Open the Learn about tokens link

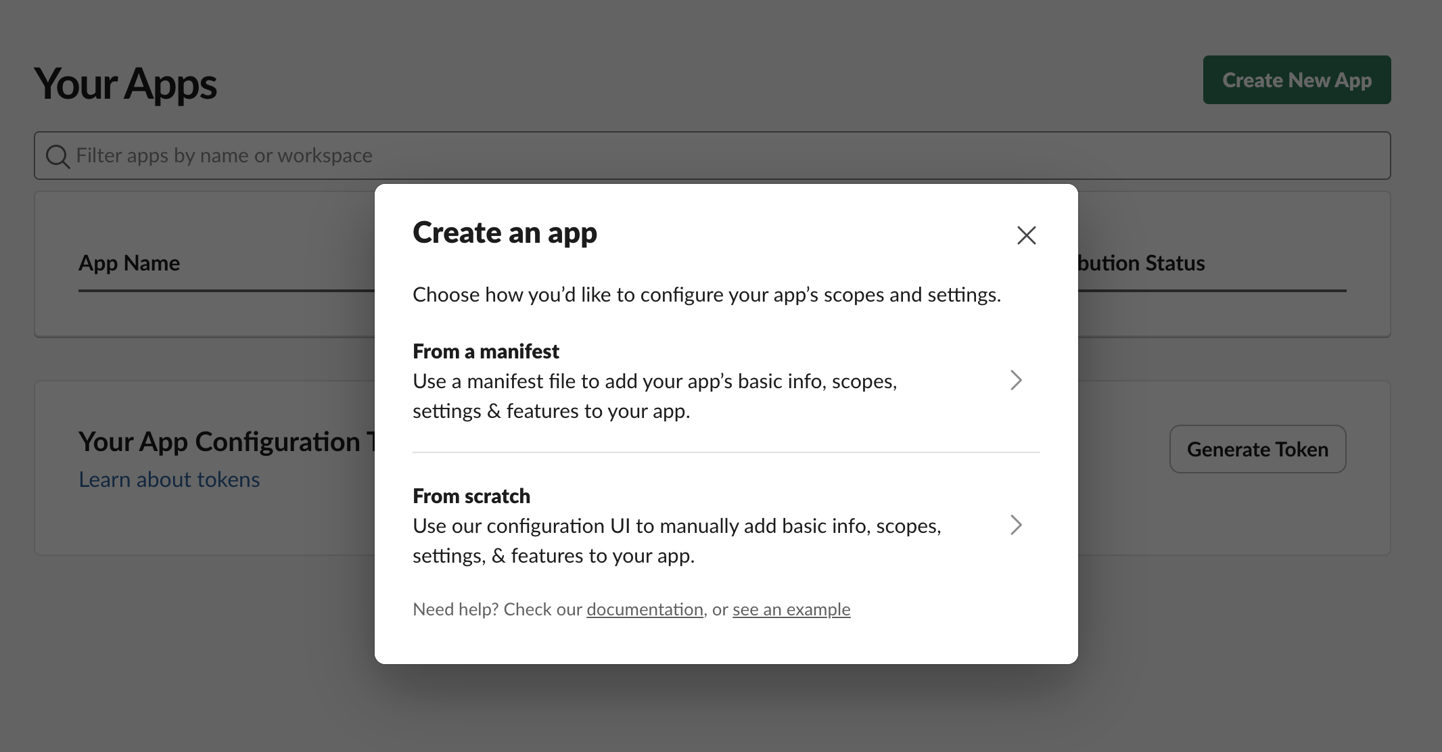(169, 479)
